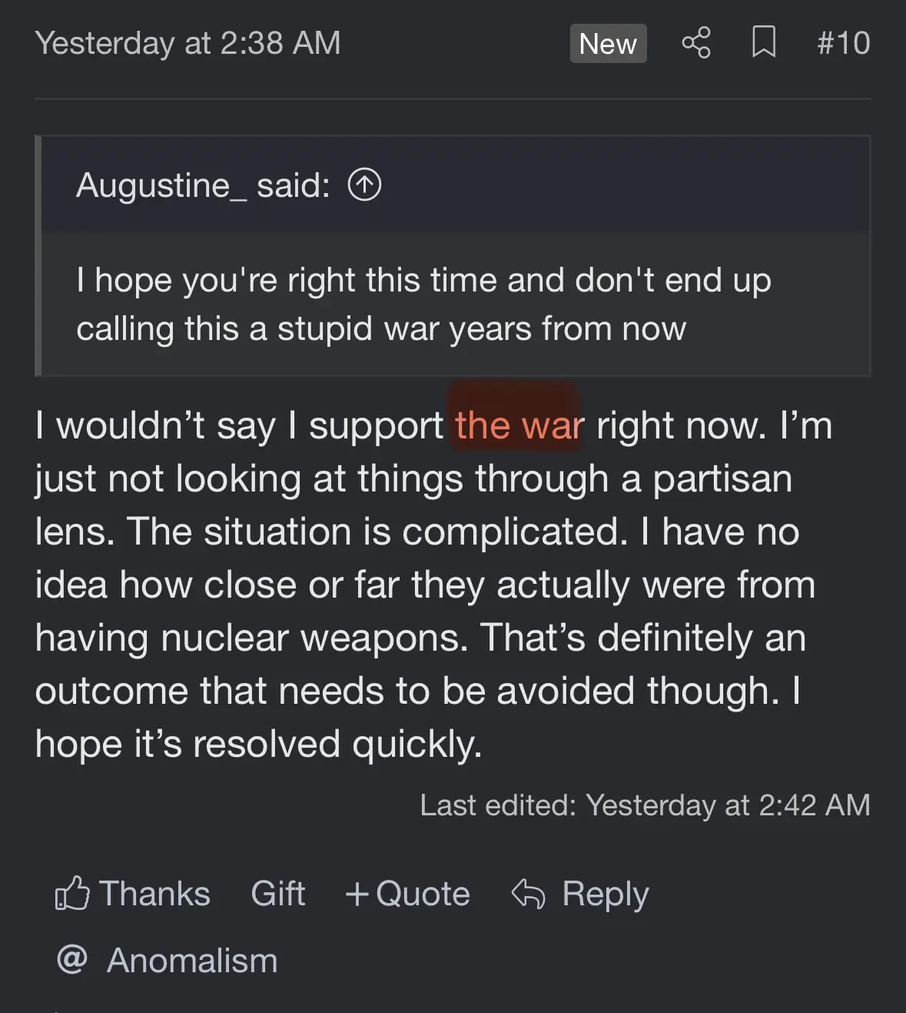
Task: Bookmark this post with the bookmark icon
Action: click(763, 43)
